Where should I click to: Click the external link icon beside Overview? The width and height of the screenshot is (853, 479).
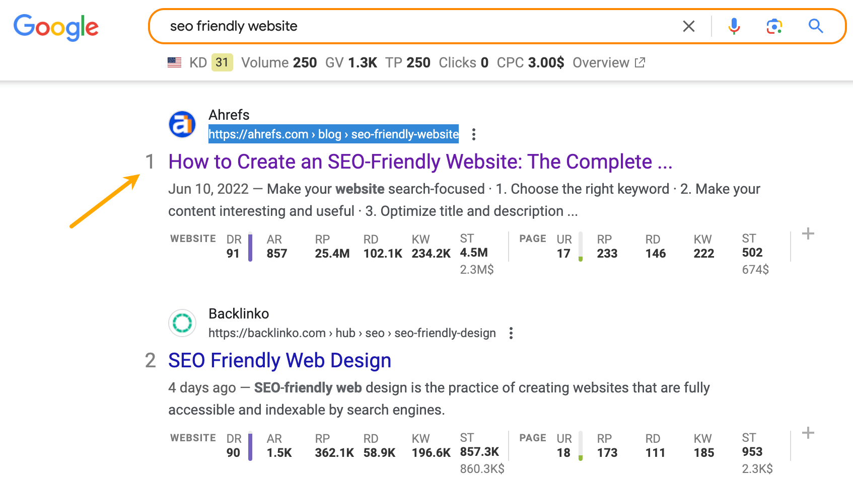640,62
